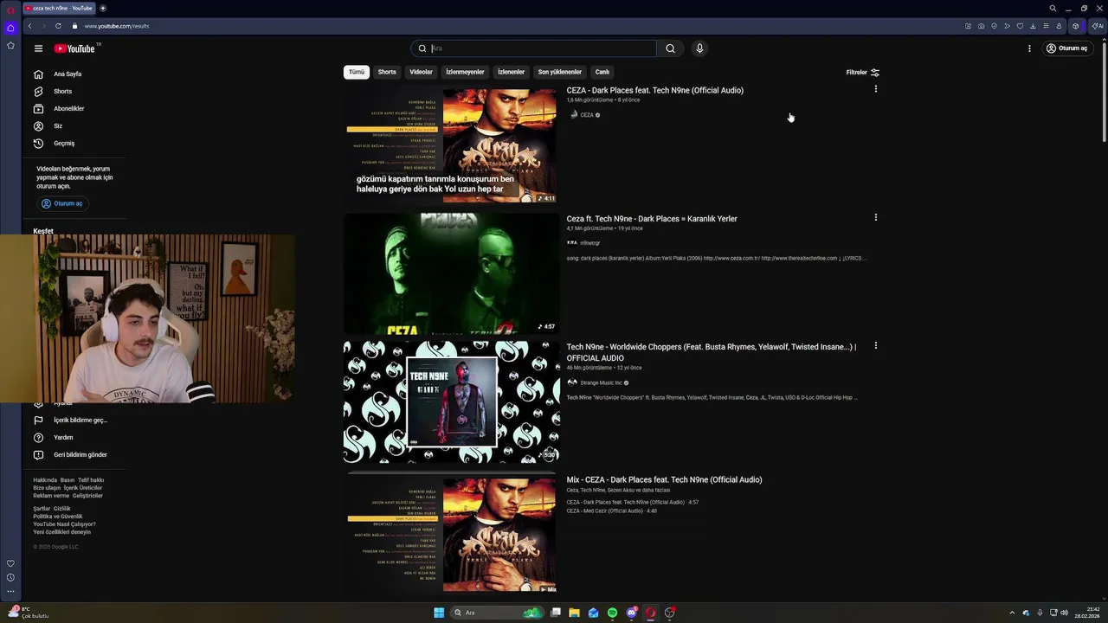
Task: Select the İzlenmeyenler filter chip
Action: [465, 72]
